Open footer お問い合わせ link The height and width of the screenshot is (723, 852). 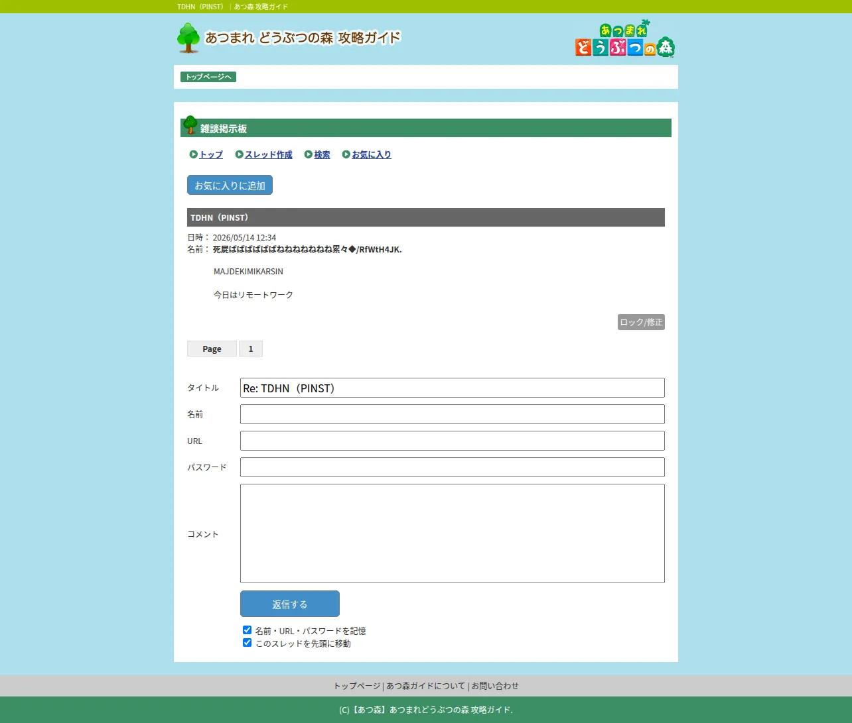pos(495,686)
